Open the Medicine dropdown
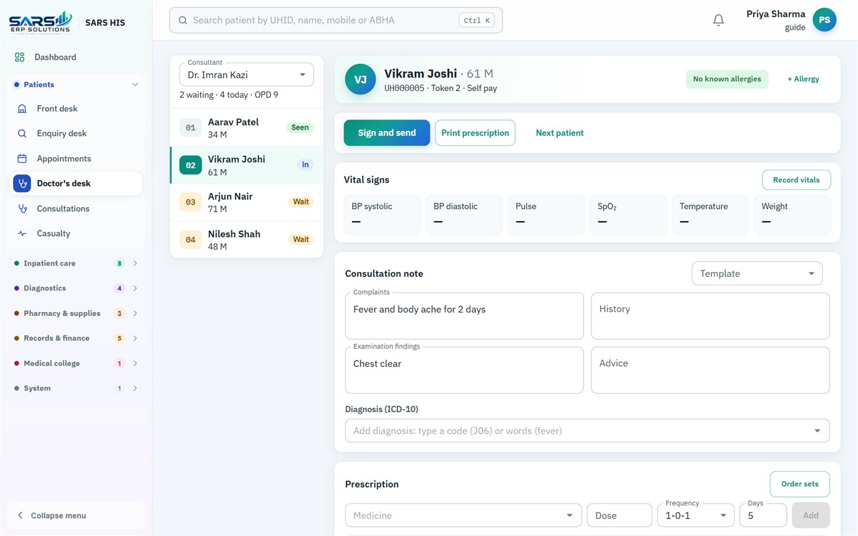This screenshot has height=536, width=858. pyautogui.click(x=463, y=515)
